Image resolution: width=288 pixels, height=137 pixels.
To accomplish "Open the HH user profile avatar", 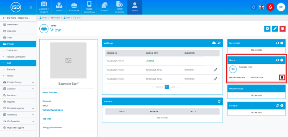I will (281, 7).
